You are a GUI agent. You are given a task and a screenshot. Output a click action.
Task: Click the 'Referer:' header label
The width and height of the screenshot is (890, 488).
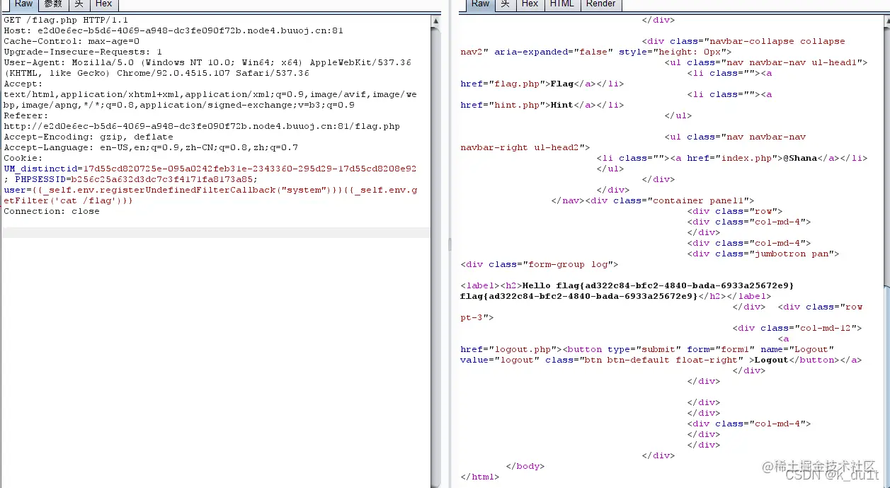click(x=26, y=116)
